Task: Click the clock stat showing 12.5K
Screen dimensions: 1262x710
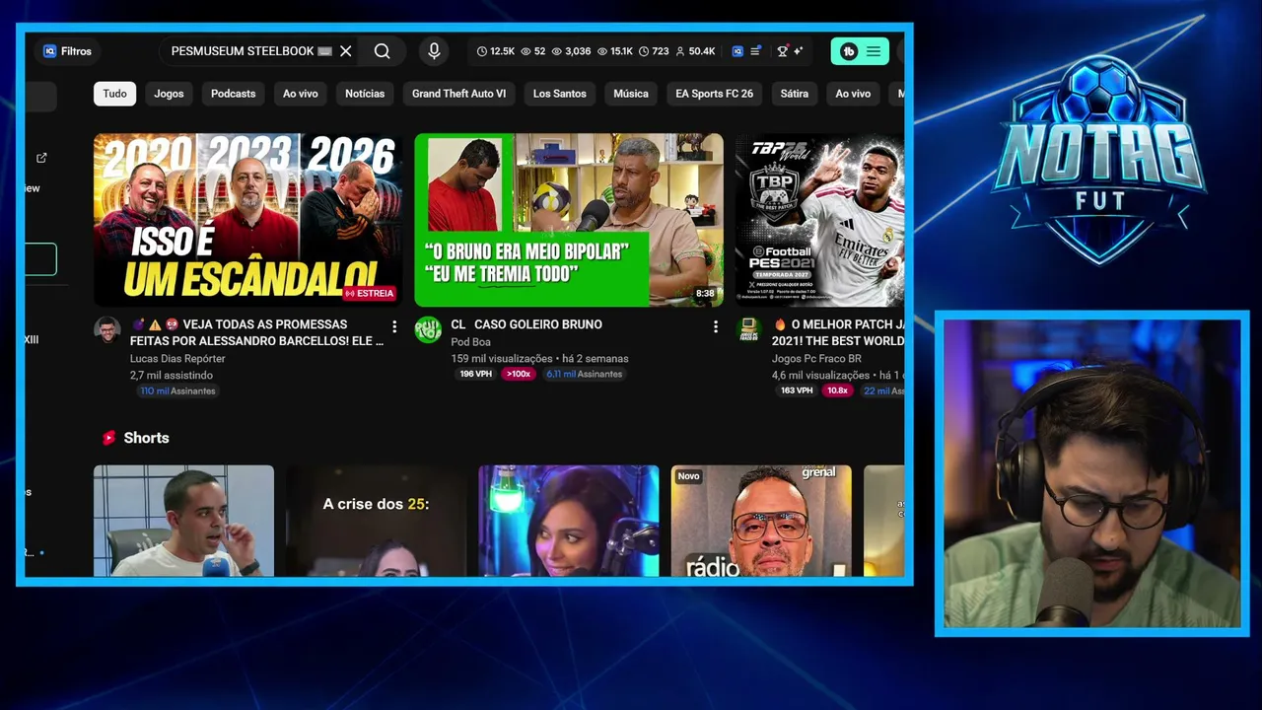Action: [x=496, y=51]
